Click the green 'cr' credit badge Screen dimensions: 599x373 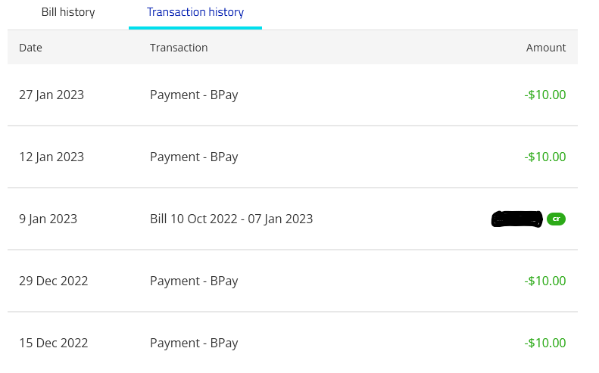coord(556,219)
